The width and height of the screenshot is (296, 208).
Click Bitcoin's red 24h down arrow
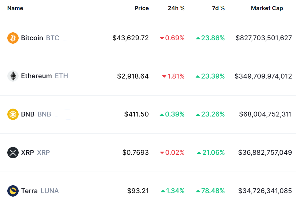pos(162,38)
